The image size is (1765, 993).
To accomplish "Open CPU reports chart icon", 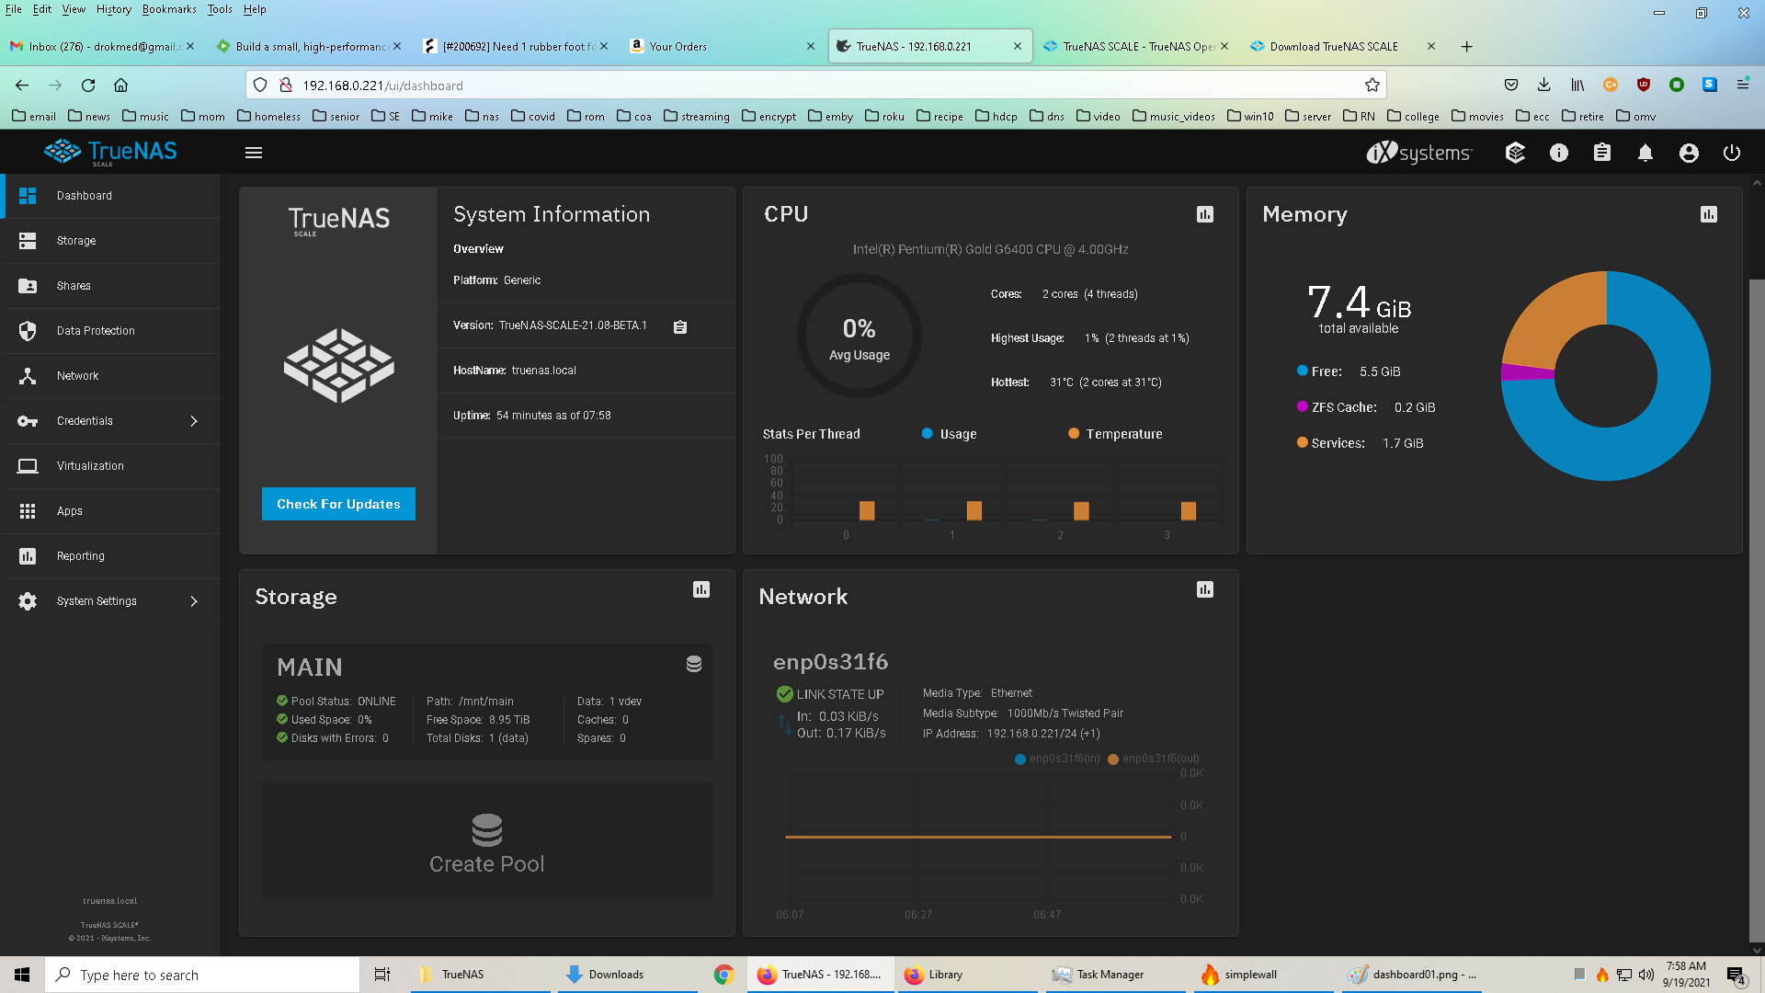I will click(x=1205, y=214).
